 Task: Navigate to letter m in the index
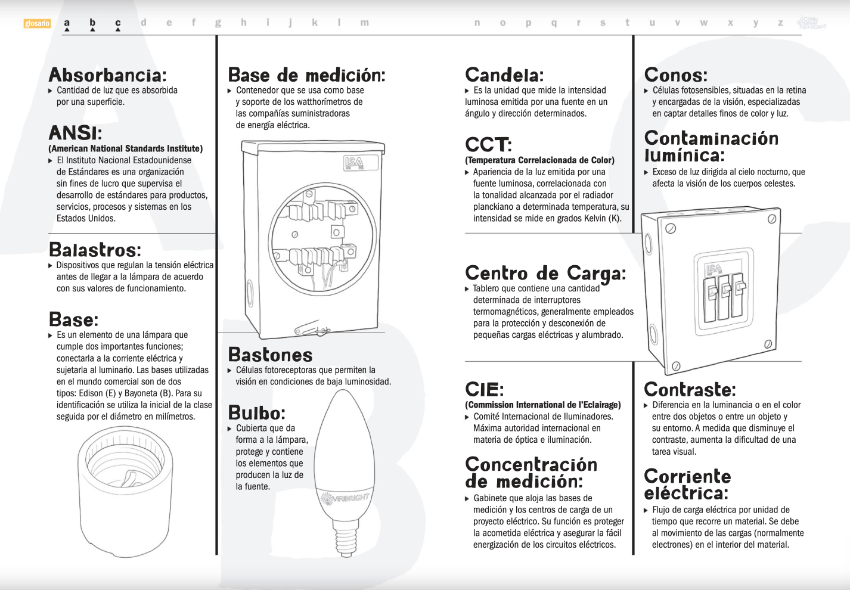click(x=364, y=23)
